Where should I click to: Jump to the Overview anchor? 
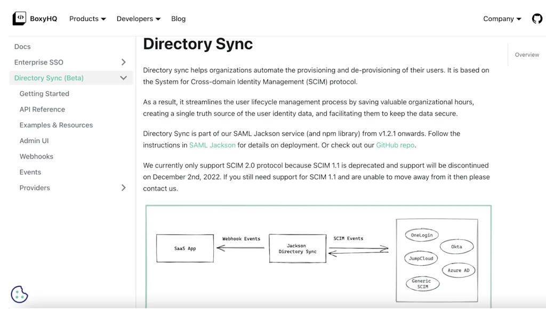pos(526,54)
